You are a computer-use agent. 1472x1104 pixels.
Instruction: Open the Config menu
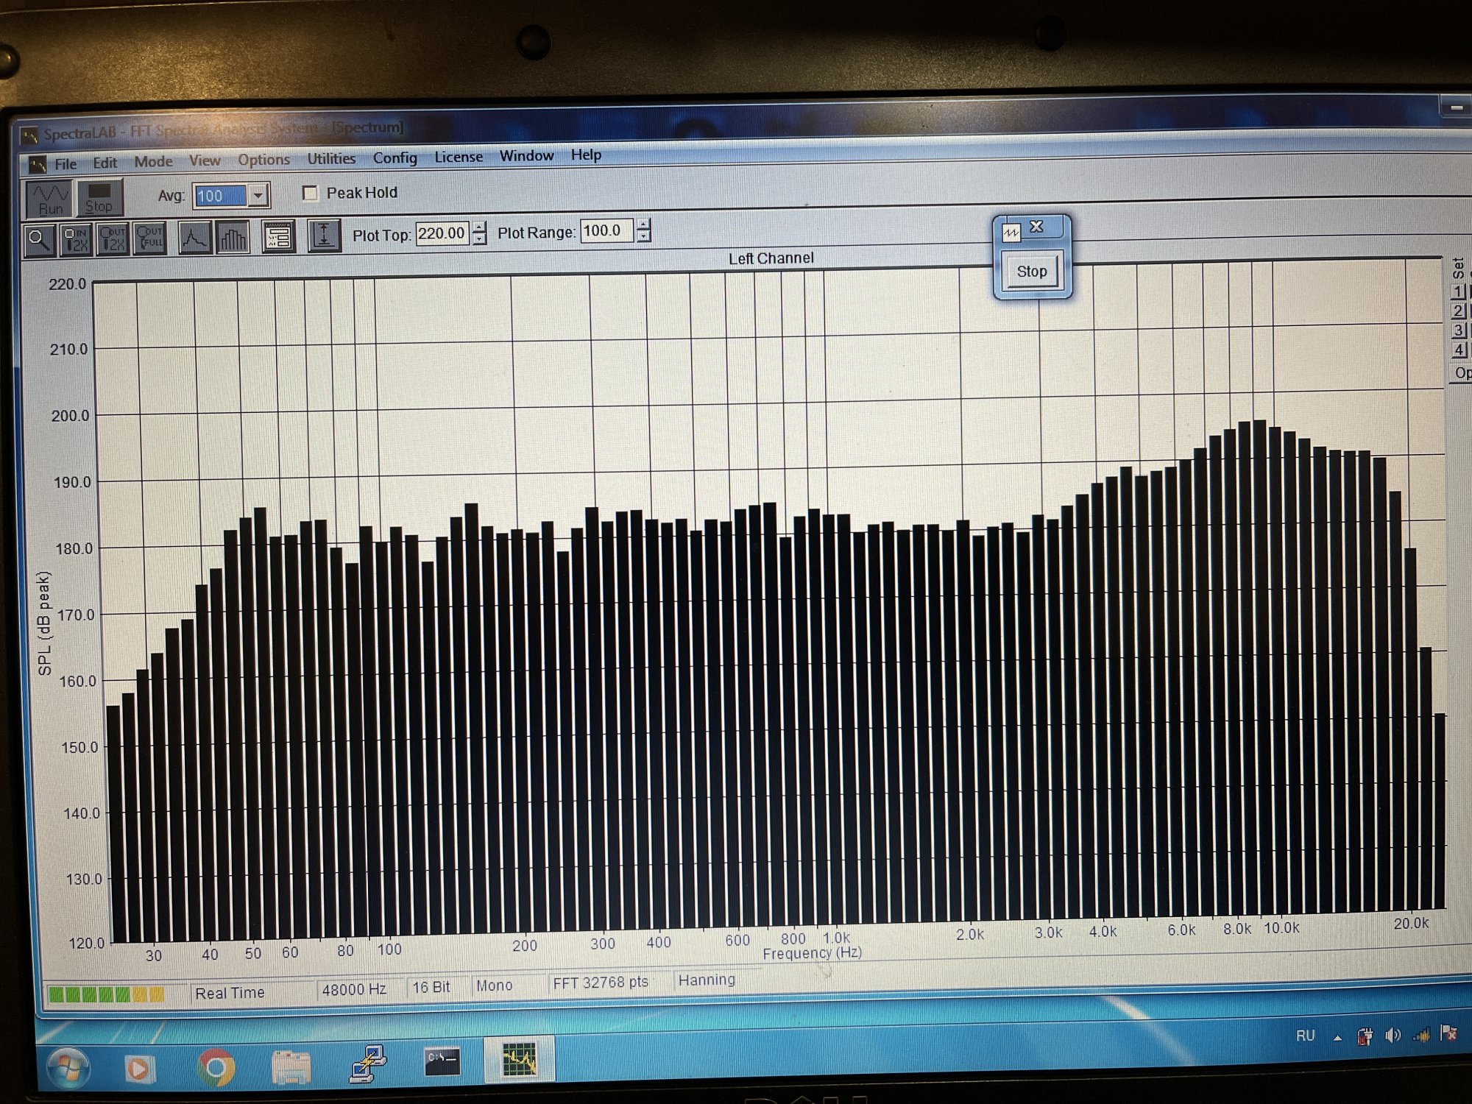point(394,158)
